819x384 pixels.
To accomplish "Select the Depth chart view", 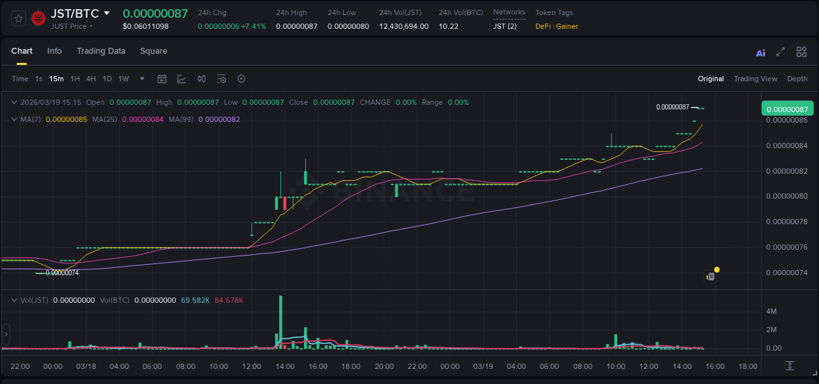I will pos(797,79).
